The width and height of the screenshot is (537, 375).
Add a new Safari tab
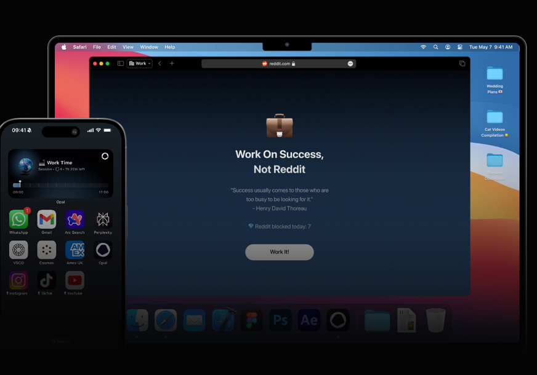point(172,63)
